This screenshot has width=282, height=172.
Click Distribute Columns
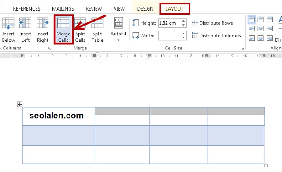[x=216, y=36]
